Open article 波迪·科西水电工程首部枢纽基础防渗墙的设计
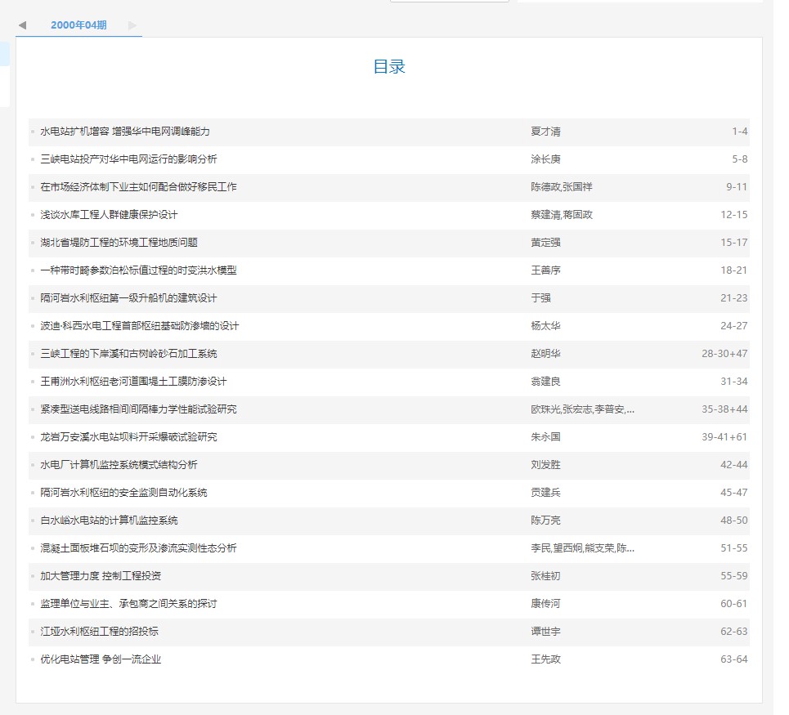Viewport: 789px width, 715px height. [x=139, y=326]
